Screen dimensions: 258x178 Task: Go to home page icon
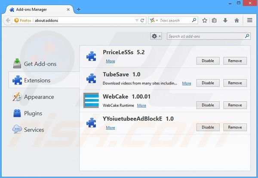click(x=236, y=20)
